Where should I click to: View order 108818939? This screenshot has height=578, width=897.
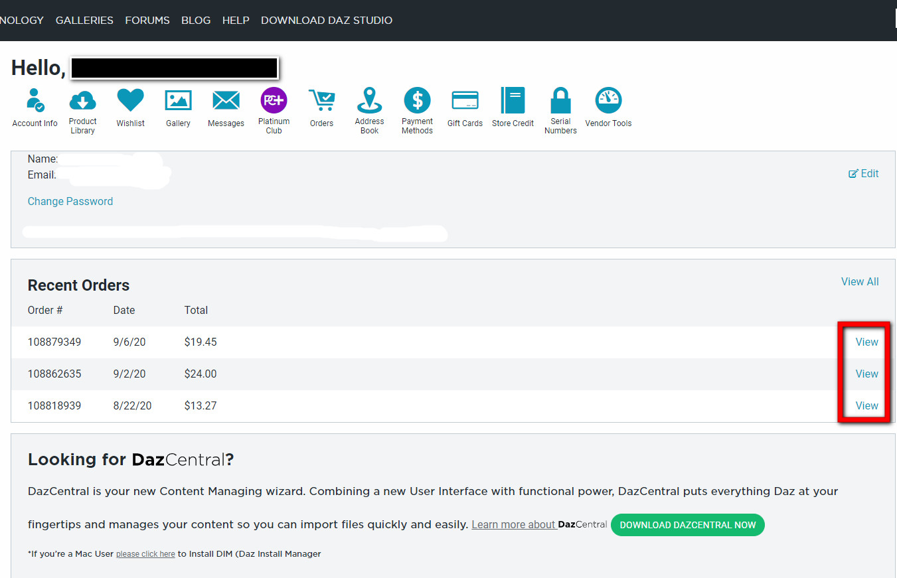coord(866,405)
